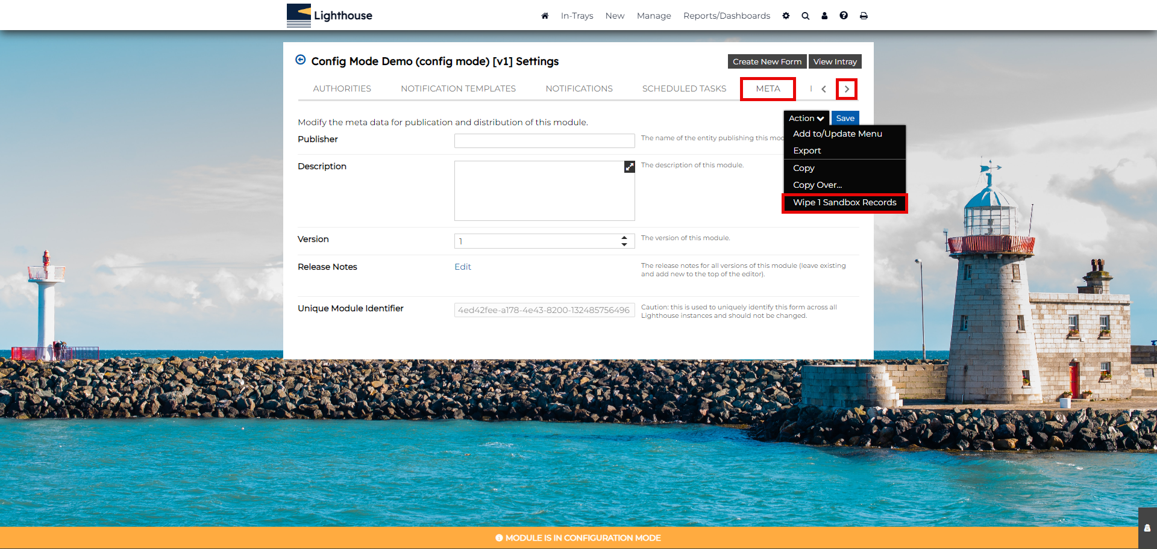Open the Notification Templates tab
Image resolution: width=1157 pixels, height=549 pixels.
pyautogui.click(x=458, y=88)
